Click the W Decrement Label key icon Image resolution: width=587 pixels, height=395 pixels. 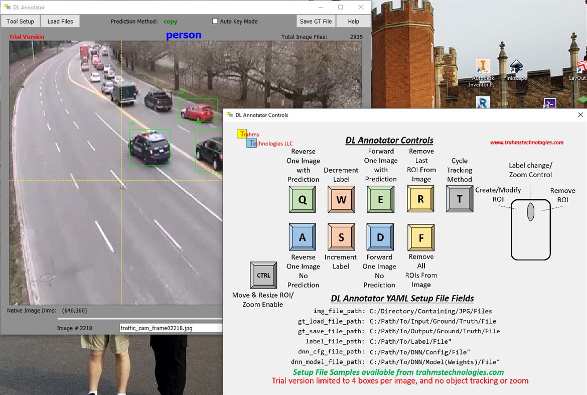(341, 199)
